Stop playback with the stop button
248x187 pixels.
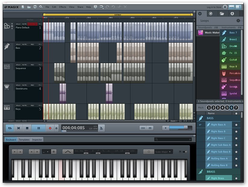coord(27,128)
